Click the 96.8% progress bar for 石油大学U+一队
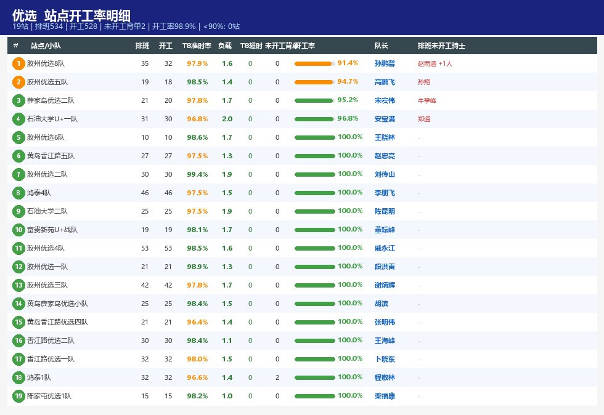Viewport: 604px width, 415px height. click(315, 119)
